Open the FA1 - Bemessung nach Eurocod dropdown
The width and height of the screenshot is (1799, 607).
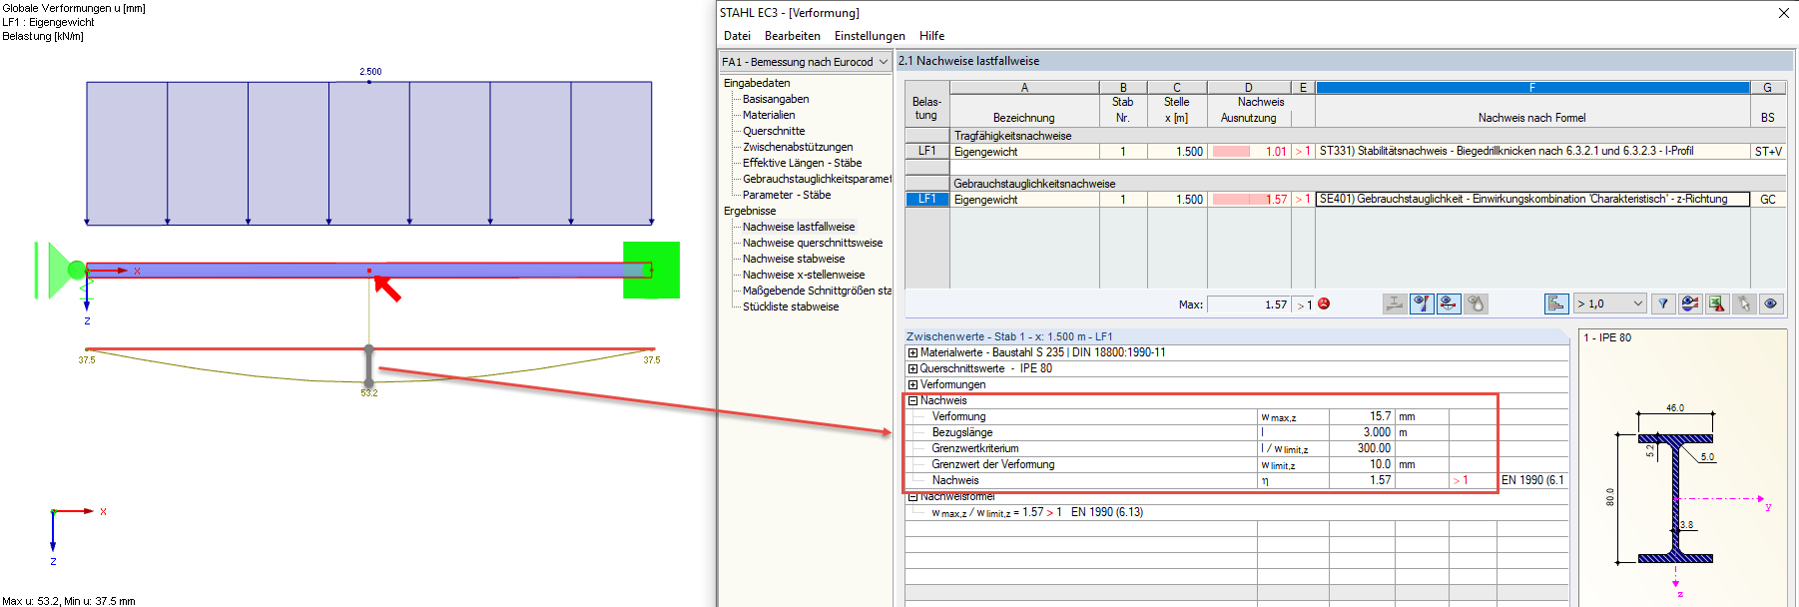point(805,62)
